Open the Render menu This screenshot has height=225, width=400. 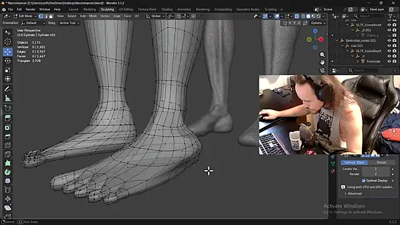tap(31, 9)
